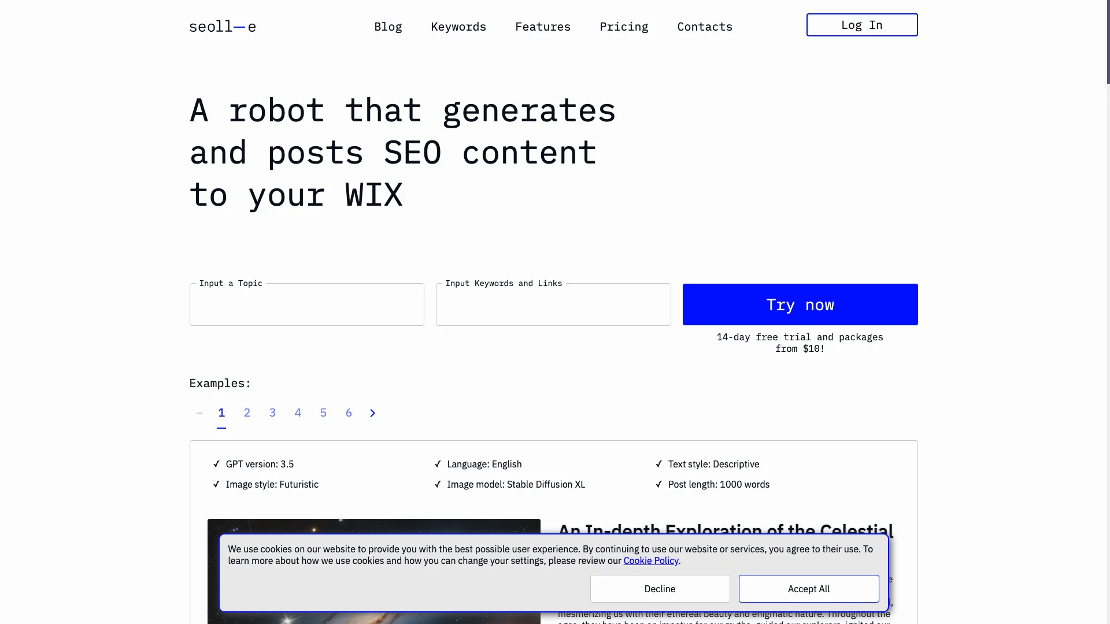Image resolution: width=1110 pixels, height=624 pixels.
Task: Click the checkmark beside Text style: Descriptive
Action: (659, 464)
